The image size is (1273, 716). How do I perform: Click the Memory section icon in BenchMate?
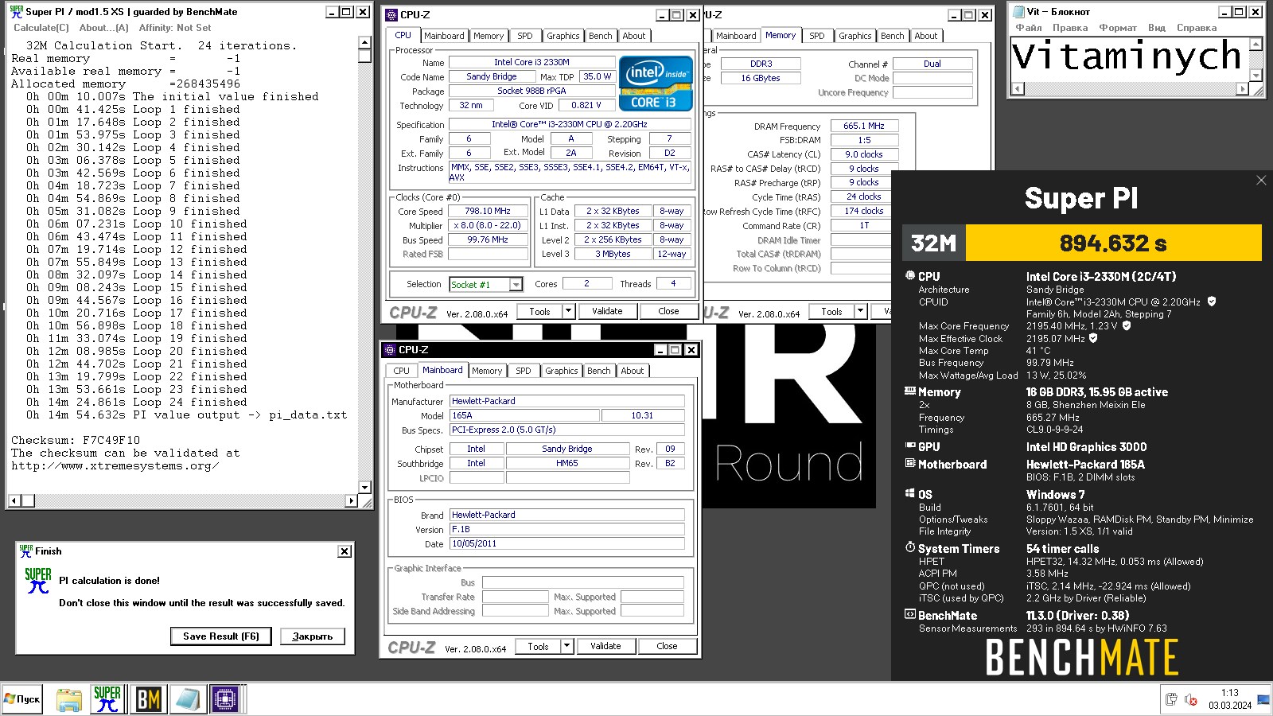click(x=909, y=391)
